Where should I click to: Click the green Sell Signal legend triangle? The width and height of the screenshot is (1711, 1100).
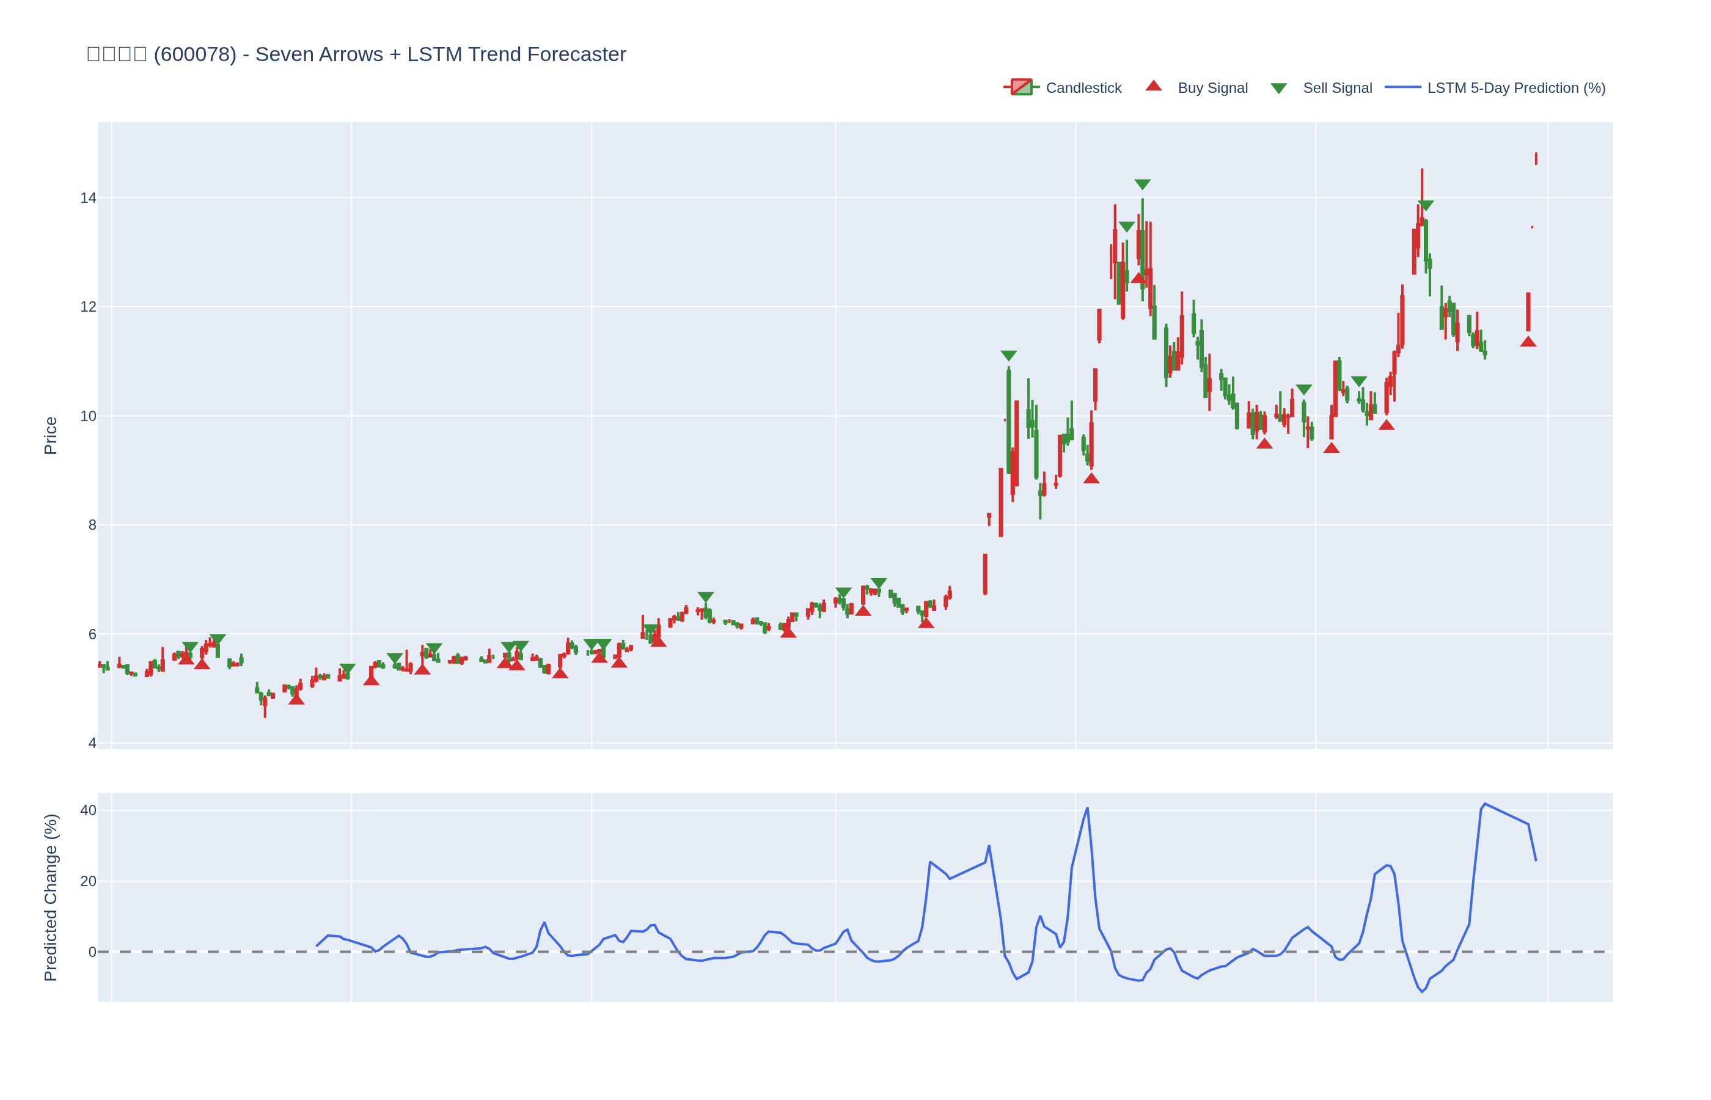1278,89
